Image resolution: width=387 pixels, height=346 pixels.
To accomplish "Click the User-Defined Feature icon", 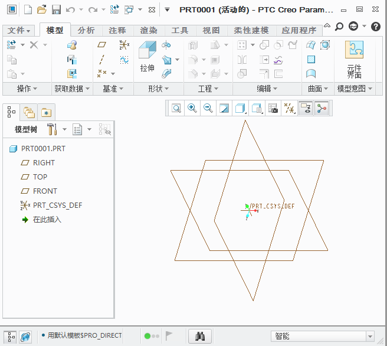I will pyautogui.click(x=72, y=45).
